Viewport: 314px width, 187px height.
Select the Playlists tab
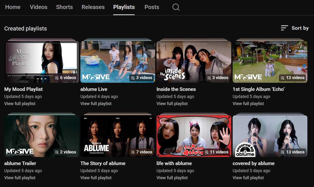124,7
